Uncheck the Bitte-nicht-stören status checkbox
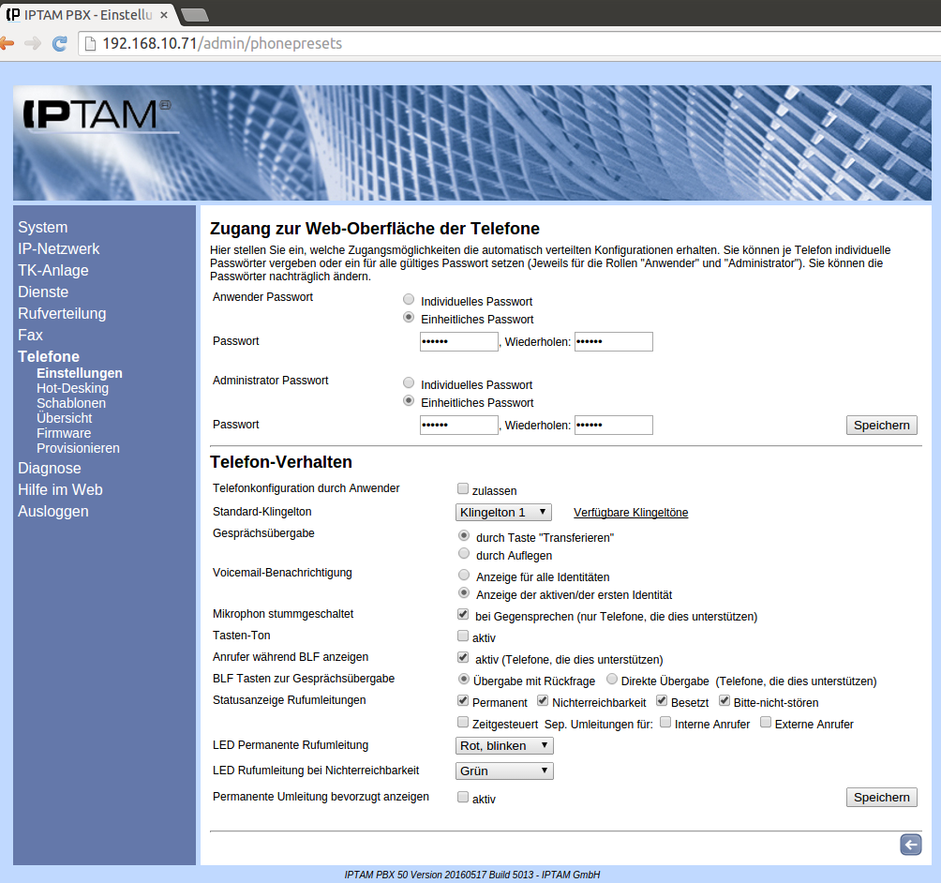This screenshot has height=883, width=941. pos(724,701)
